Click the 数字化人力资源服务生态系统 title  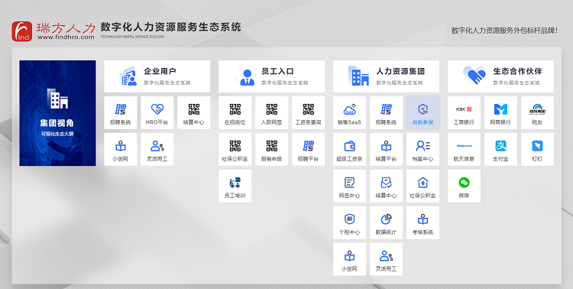coord(171,27)
